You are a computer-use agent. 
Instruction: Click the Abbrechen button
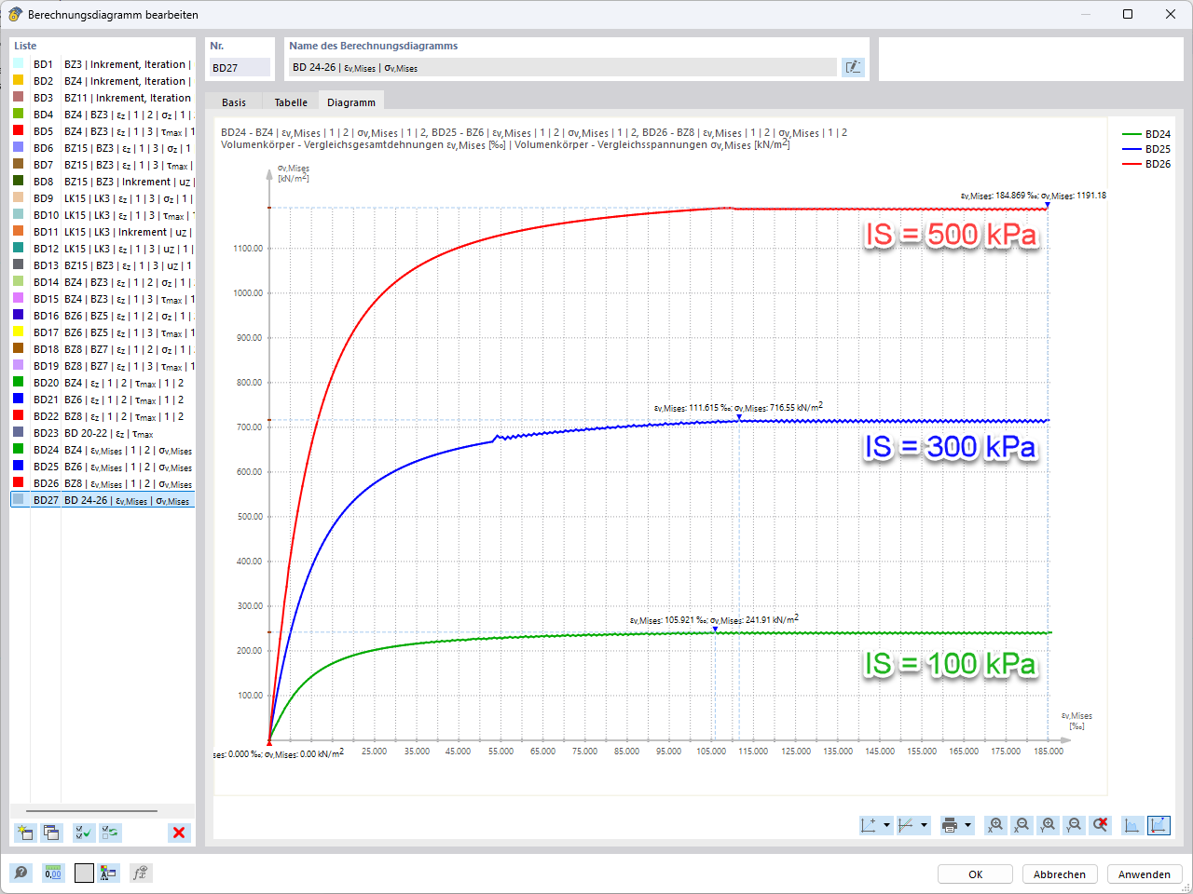[1060, 874]
